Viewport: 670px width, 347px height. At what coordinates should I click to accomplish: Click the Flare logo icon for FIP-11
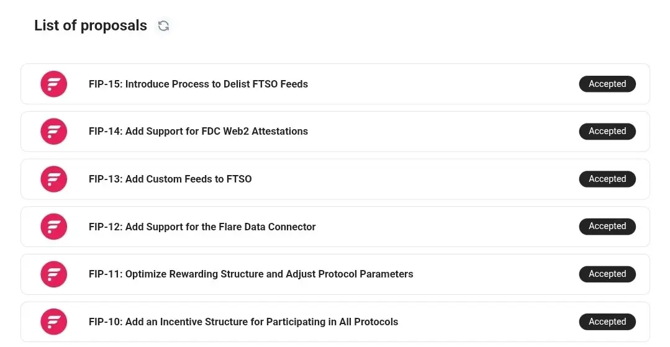(x=54, y=274)
